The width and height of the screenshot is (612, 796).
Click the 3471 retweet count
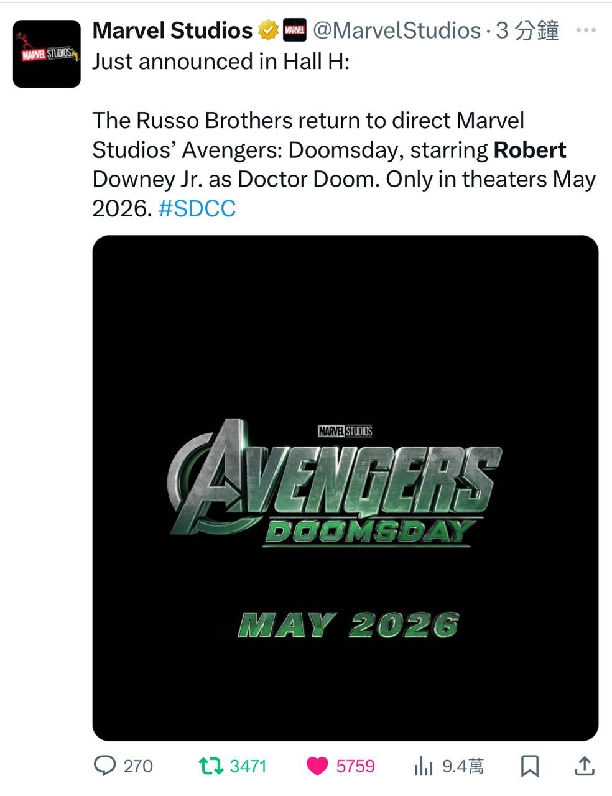[x=248, y=766]
